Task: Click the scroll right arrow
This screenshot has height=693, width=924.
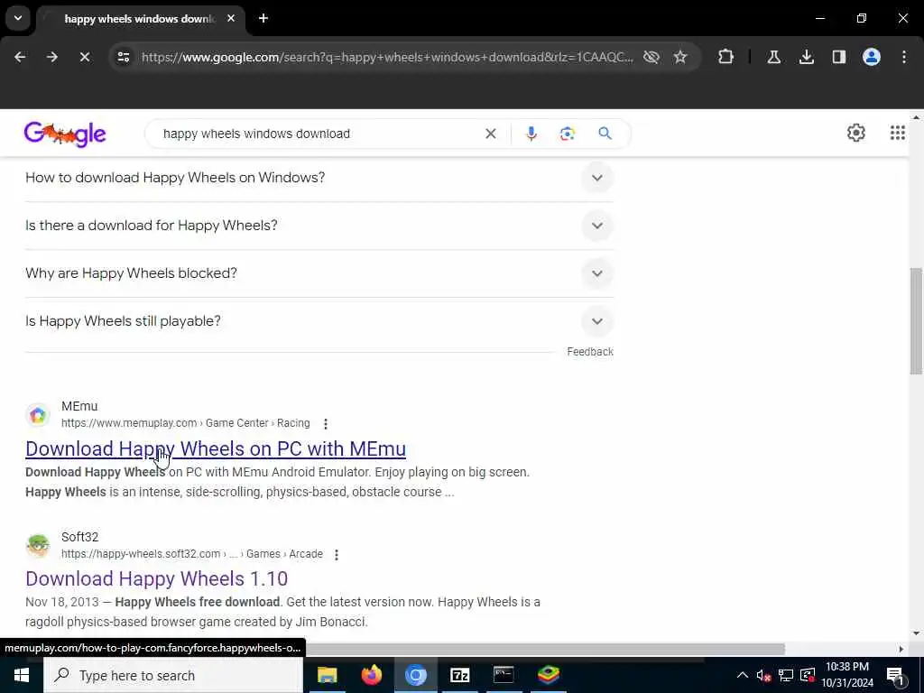Action: coord(901,649)
